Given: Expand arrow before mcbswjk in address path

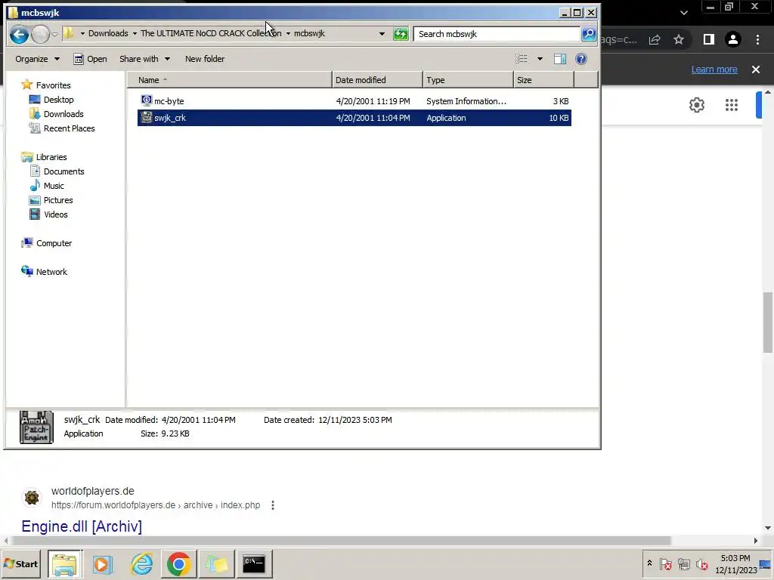Looking at the screenshot, I should coord(288,33).
